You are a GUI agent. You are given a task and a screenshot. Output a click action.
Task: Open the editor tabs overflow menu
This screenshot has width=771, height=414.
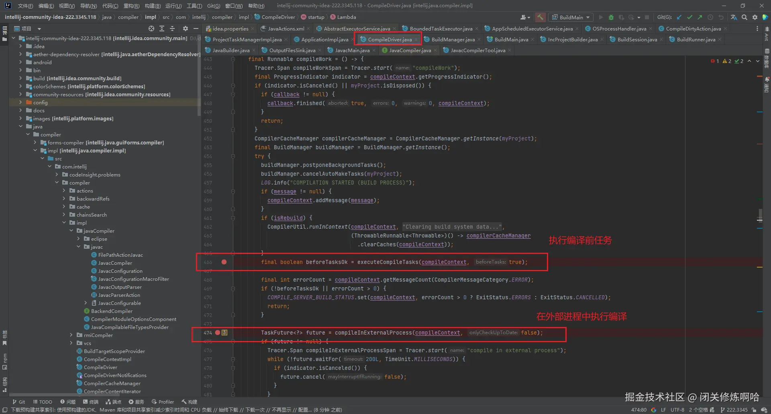(757, 28)
